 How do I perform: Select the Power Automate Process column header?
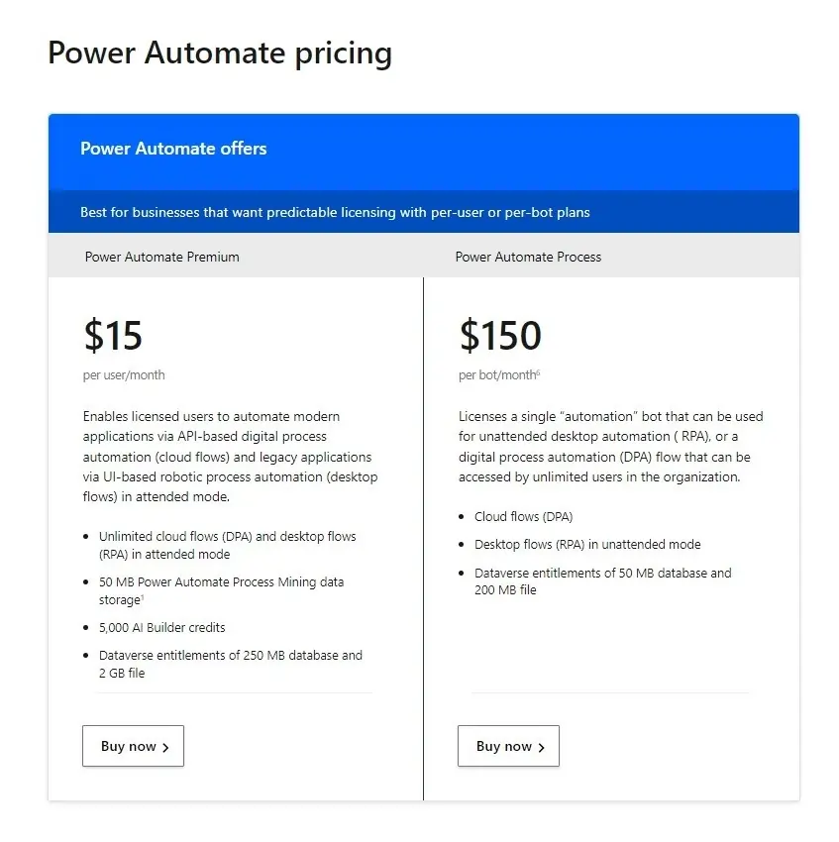(x=528, y=257)
